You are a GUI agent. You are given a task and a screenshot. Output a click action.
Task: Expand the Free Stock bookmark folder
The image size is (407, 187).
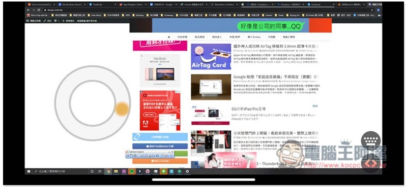tap(95, 15)
